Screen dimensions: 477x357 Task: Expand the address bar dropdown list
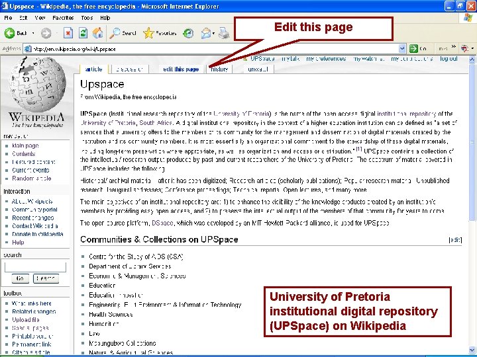click(402, 48)
